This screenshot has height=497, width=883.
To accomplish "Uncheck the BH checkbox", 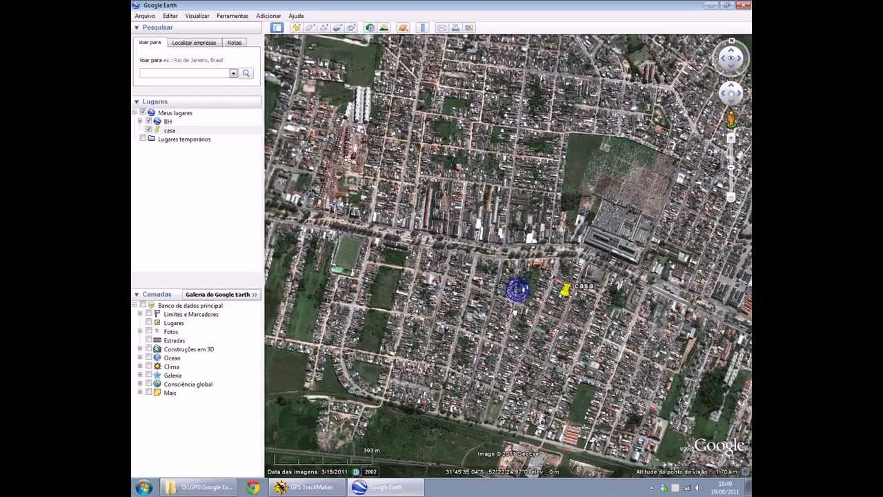I will tap(148, 121).
